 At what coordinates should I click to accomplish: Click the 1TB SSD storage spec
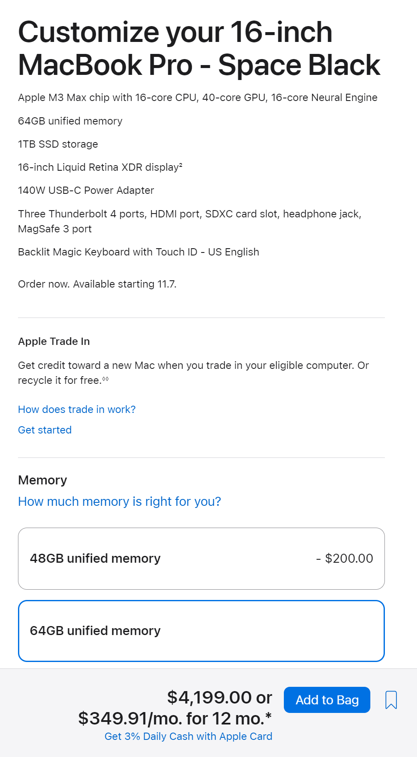click(x=58, y=144)
